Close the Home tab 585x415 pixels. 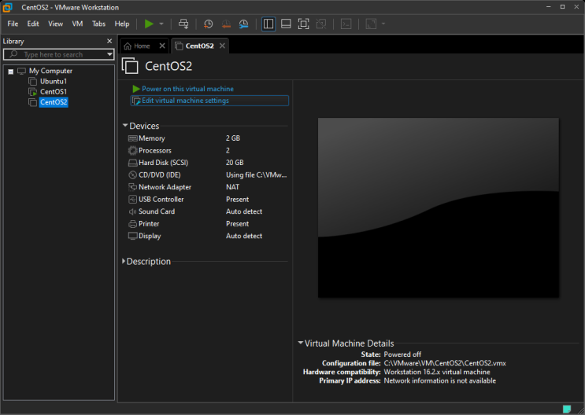coord(162,46)
